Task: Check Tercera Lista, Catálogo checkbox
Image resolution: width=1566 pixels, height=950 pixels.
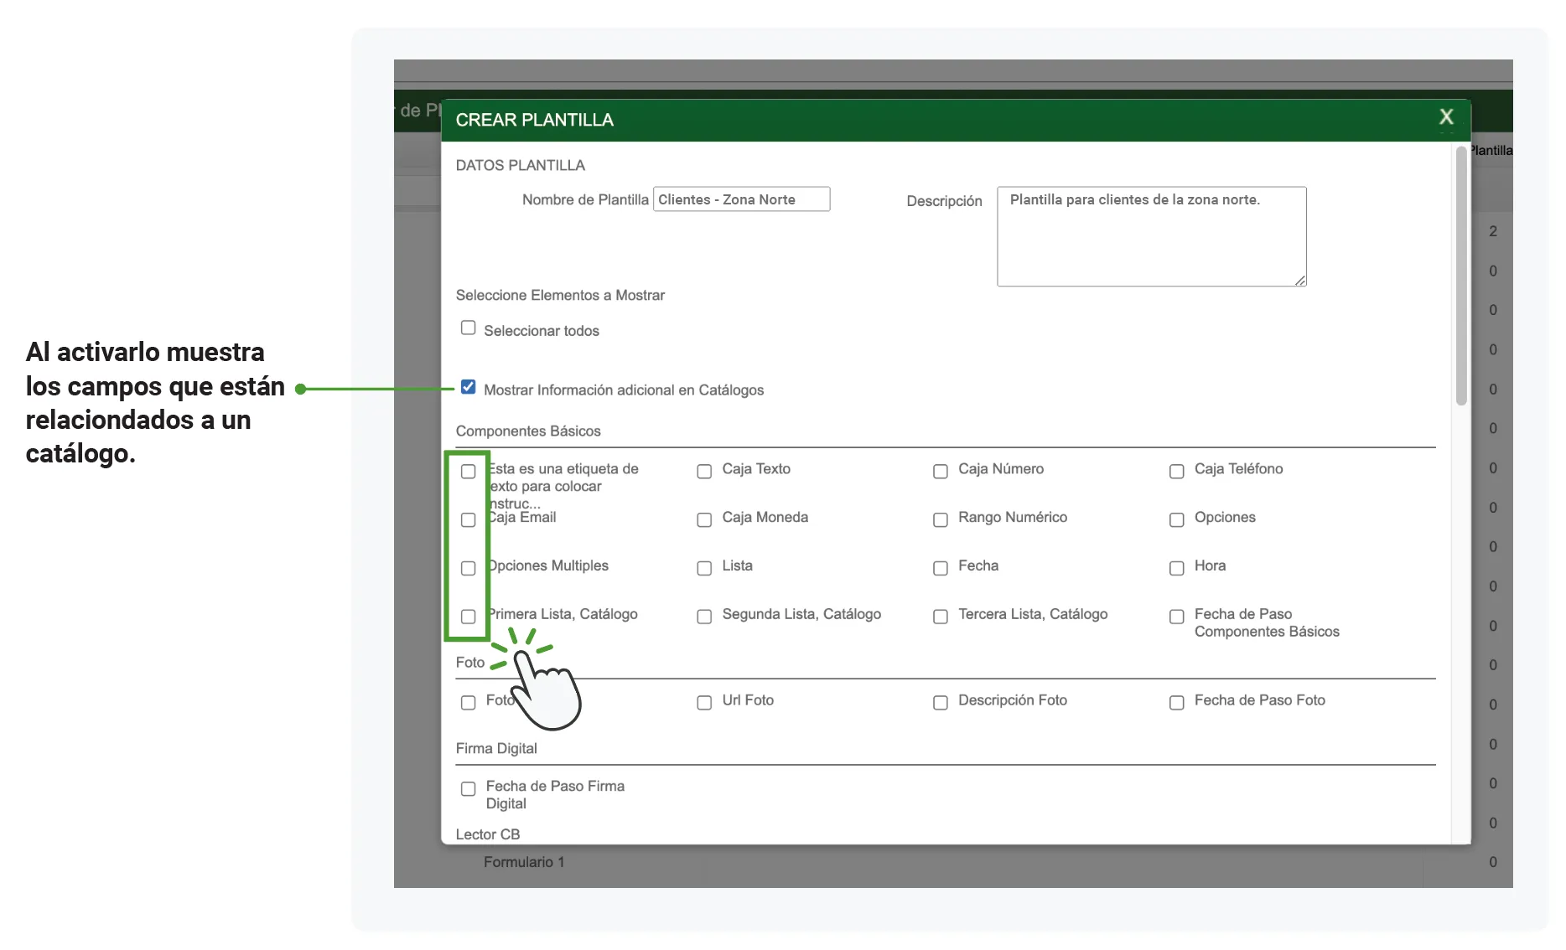Action: pos(941,617)
